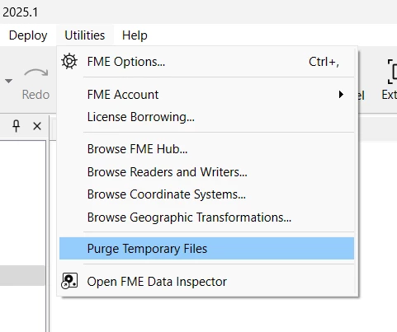Open the Deploy menu
Viewport: 397px width, 332px height.
(28, 35)
